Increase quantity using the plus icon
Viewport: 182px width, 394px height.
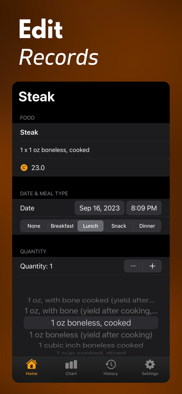tap(152, 266)
